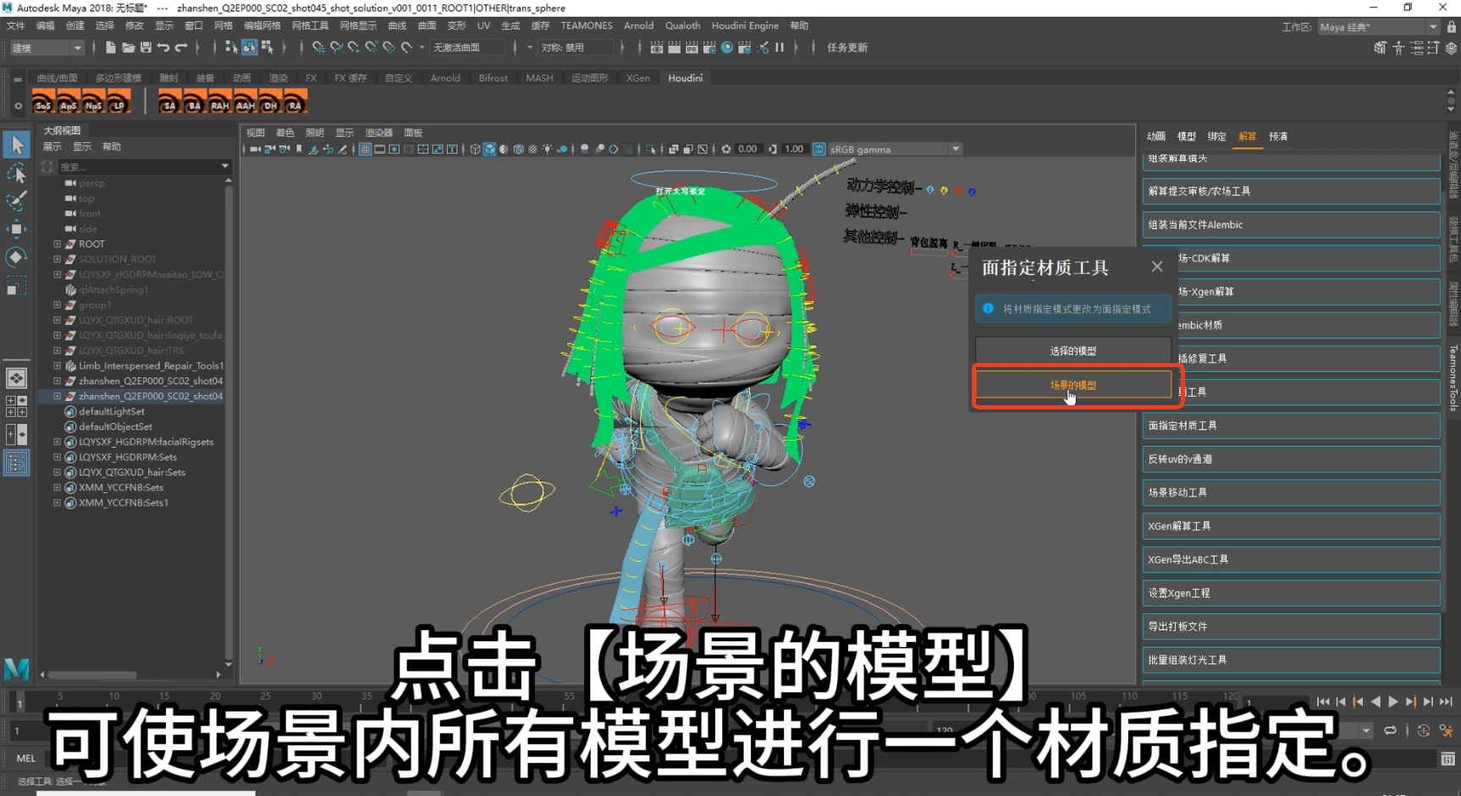The image size is (1461, 796).
Task: Click the SoS Houdini shelf icon
Action: (x=43, y=103)
